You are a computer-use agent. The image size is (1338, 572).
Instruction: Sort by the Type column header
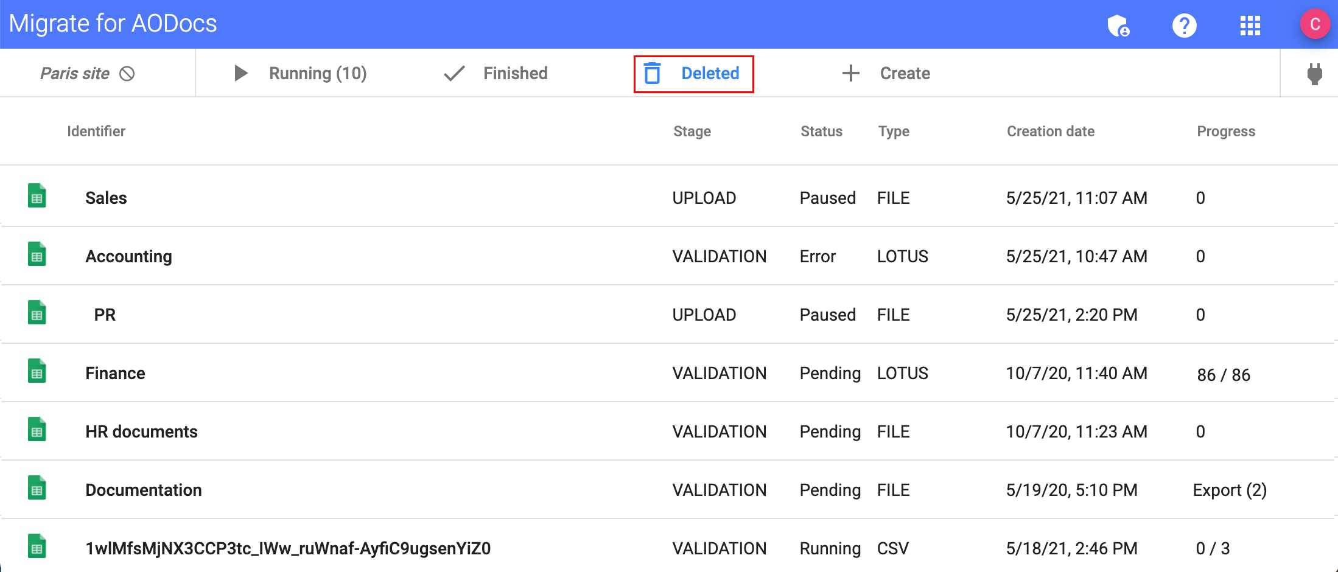click(x=894, y=131)
